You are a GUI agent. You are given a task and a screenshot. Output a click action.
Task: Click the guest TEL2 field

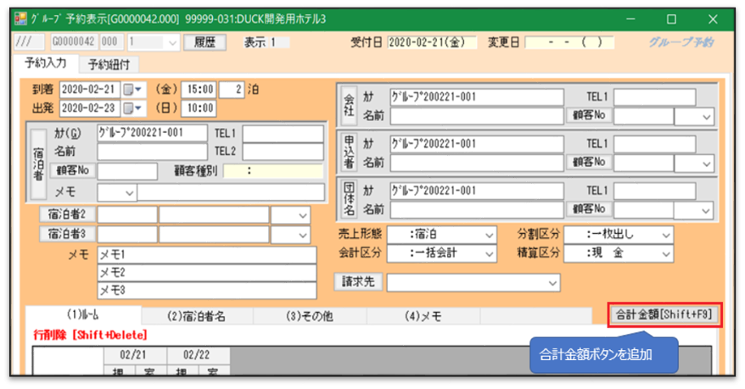[x=283, y=152]
